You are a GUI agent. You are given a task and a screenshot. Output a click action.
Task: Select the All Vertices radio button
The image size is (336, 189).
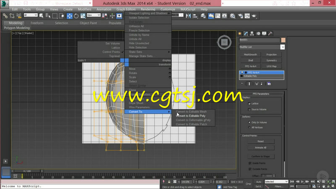(249, 128)
